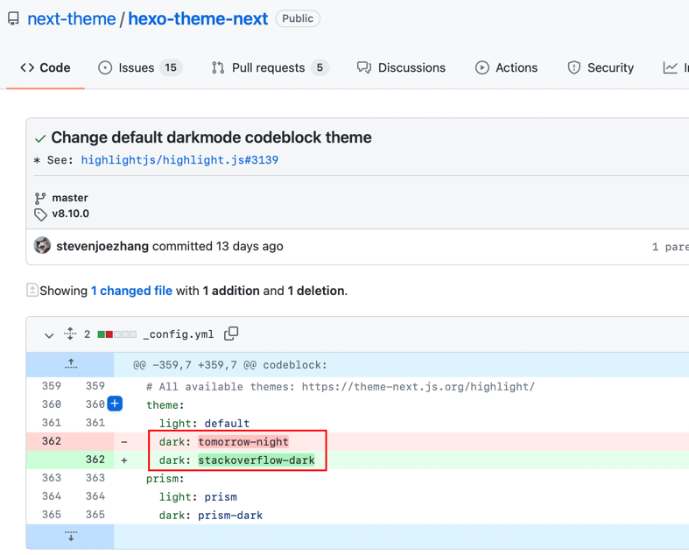Copy the _config.yml file path
The height and width of the screenshot is (555, 689).
[231, 334]
